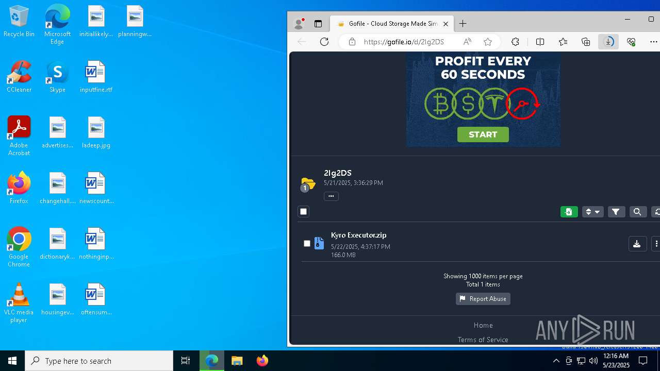Image resolution: width=660 pixels, height=371 pixels.
Task: Open the Favorites list icon
Action: (563, 42)
